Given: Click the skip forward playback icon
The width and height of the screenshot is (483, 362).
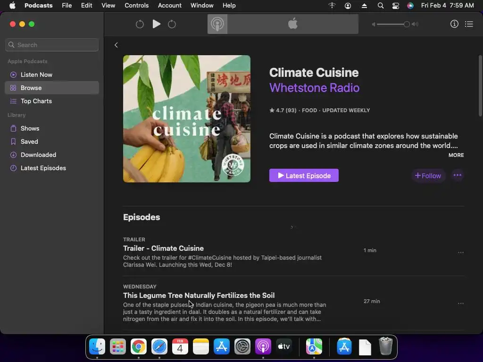Looking at the screenshot, I should tap(172, 24).
